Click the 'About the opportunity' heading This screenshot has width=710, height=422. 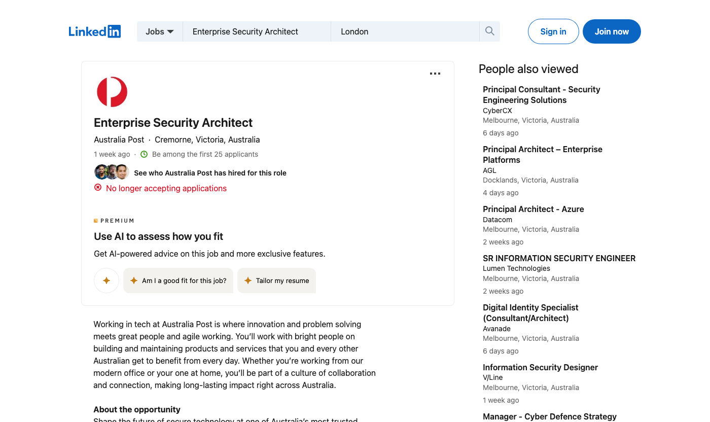137,409
